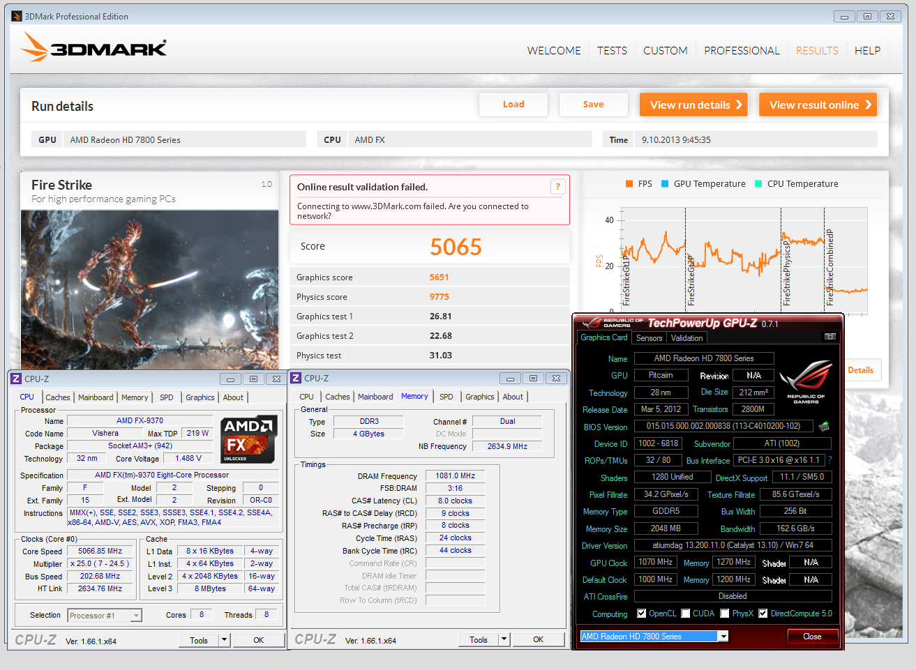Viewport: 916px width, 670px height.
Task: Open Tools dropdown arrow in left CPU-Z
Action: point(224,640)
